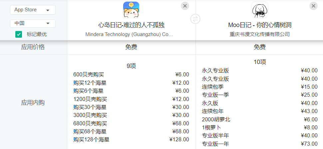Image resolution: width=323 pixels, height=149 pixels.
Task: Open the App Store platform dropdown
Action: (x=33, y=10)
